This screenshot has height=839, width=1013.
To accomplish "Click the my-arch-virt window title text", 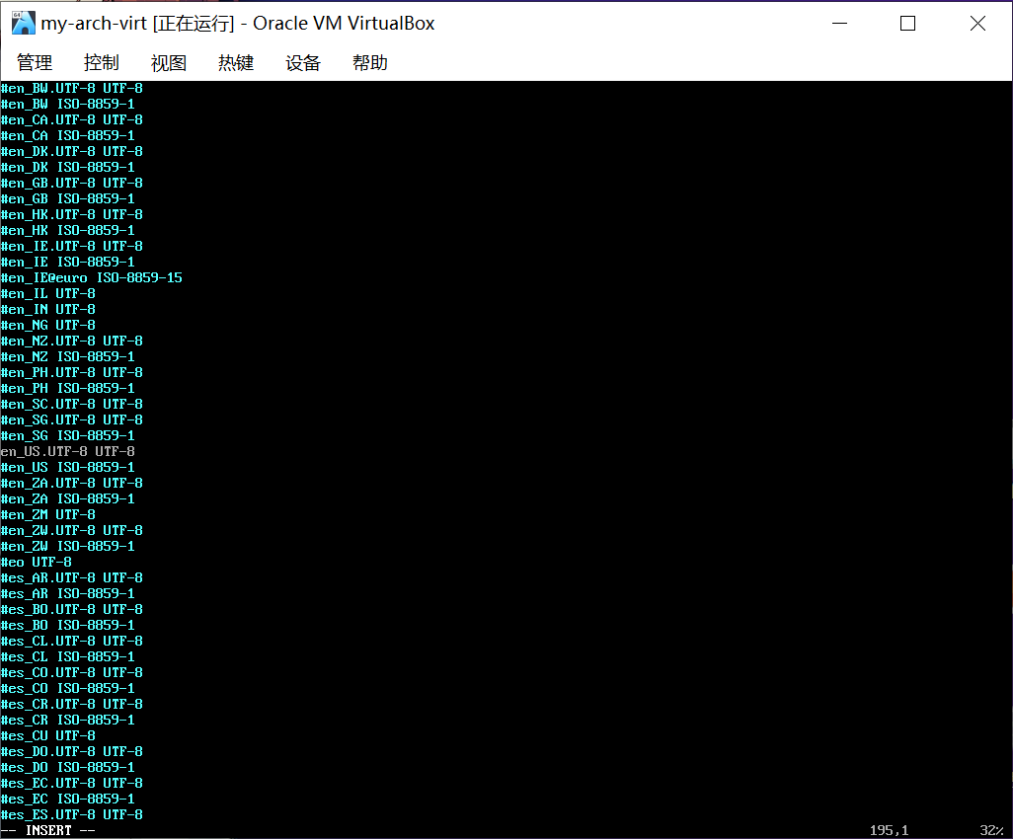I will click(89, 23).
